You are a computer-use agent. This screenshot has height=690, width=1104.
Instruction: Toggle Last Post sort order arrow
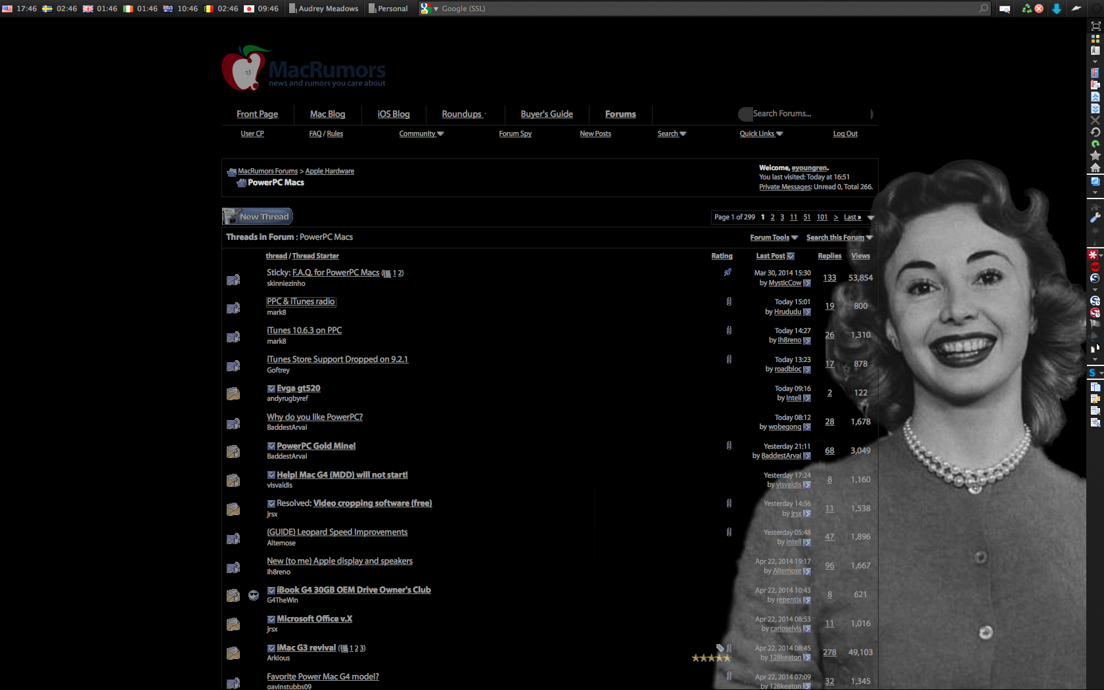pos(791,256)
